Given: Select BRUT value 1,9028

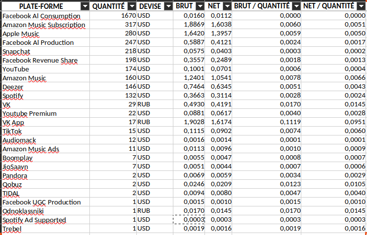Looking at the screenshot, I should coord(189,122).
